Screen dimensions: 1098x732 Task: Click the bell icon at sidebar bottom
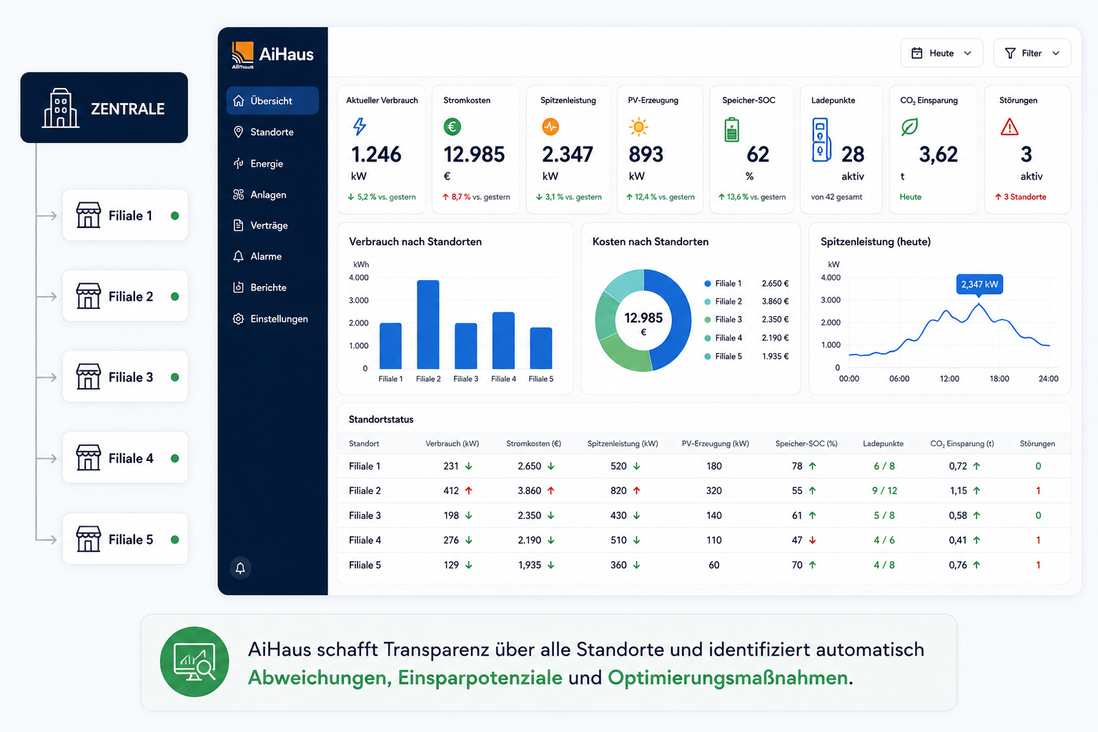pos(240,568)
